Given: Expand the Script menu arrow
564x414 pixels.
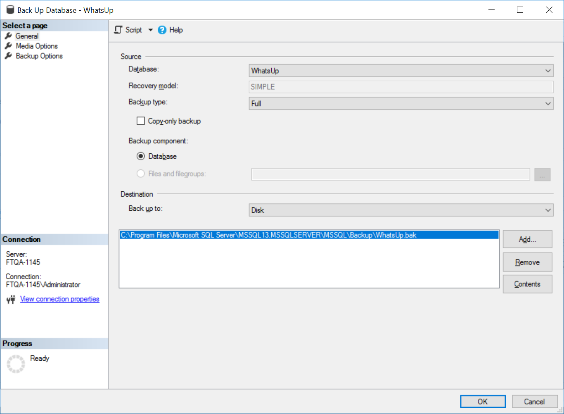Looking at the screenshot, I should point(150,30).
